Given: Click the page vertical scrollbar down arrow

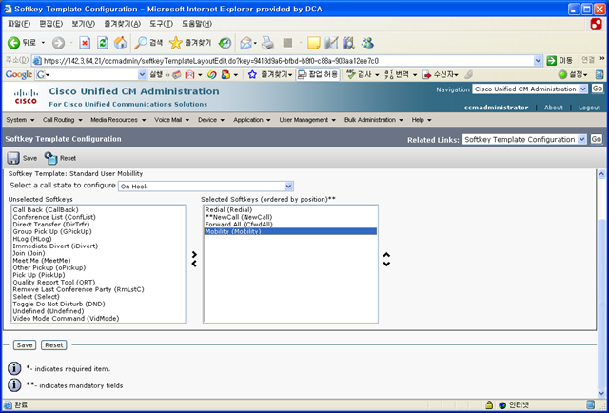Looking at the screenshot, I should [x=601, y=393].
